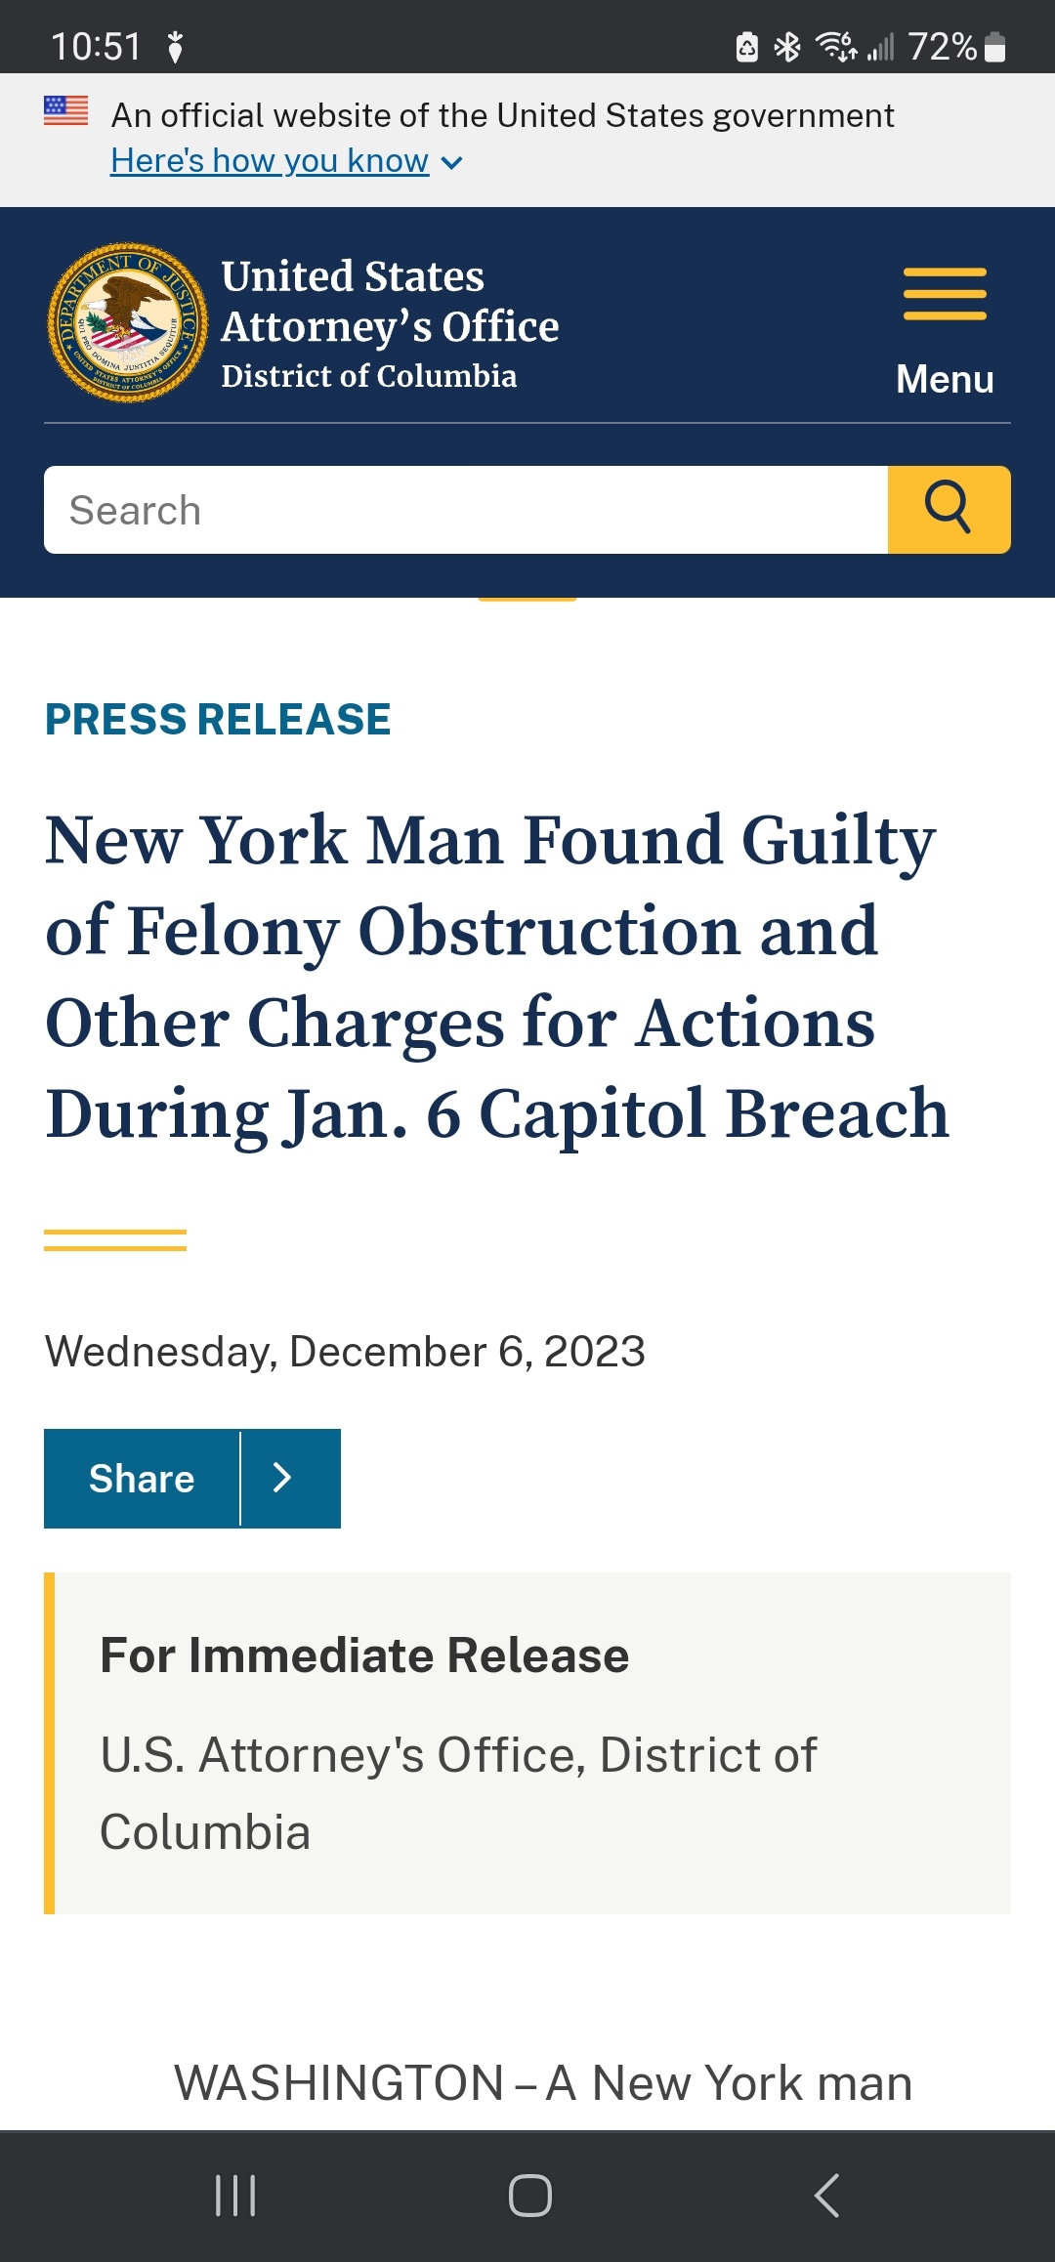The width and height of the screenshot is (1055, 2262).
Task: Tap the battery status icon
Action: click(994, 47)
